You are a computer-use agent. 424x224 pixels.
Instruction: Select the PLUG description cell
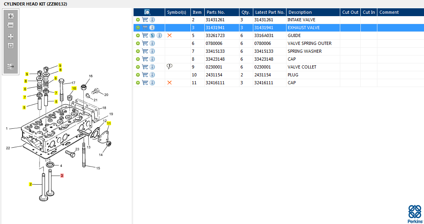click(313, 75)
